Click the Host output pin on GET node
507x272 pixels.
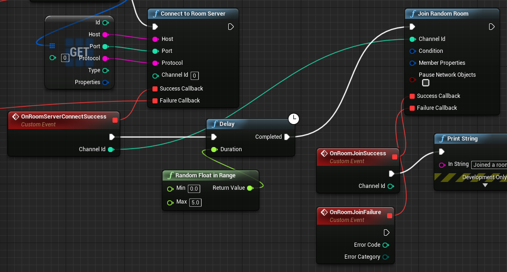[x=105, y=34]
